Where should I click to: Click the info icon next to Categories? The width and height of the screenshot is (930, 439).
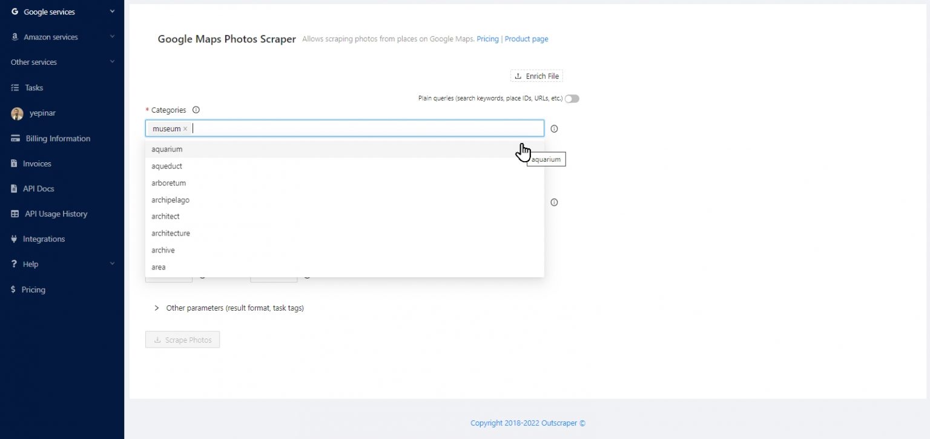196,110
